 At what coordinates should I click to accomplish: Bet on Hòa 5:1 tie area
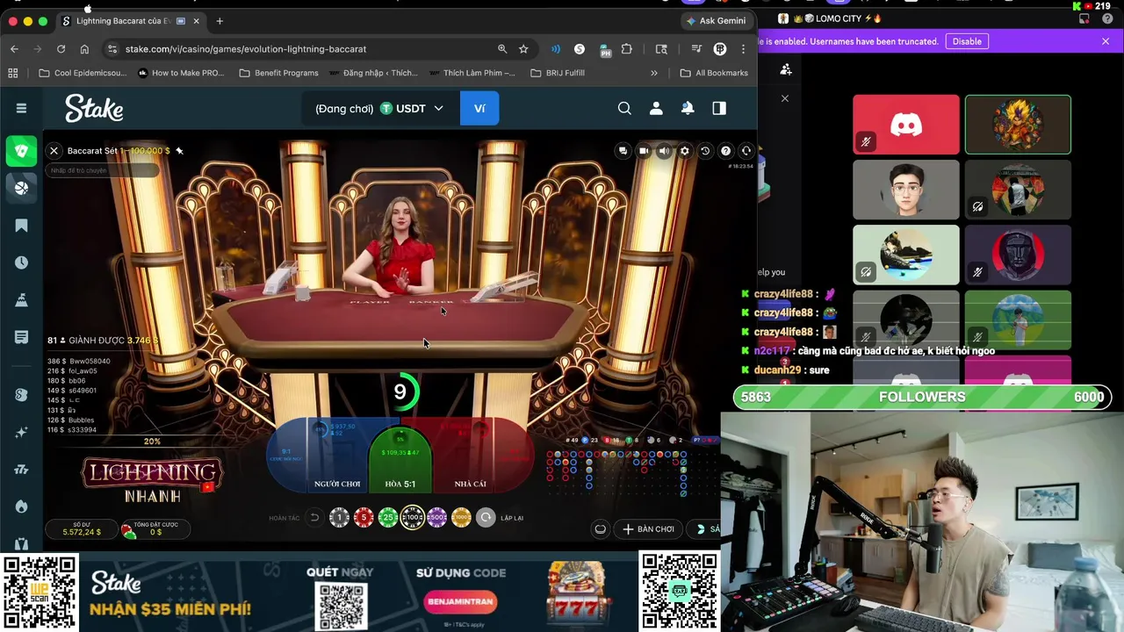400,459
